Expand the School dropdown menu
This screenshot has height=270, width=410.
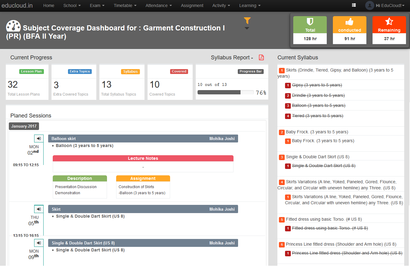point(72,5)
